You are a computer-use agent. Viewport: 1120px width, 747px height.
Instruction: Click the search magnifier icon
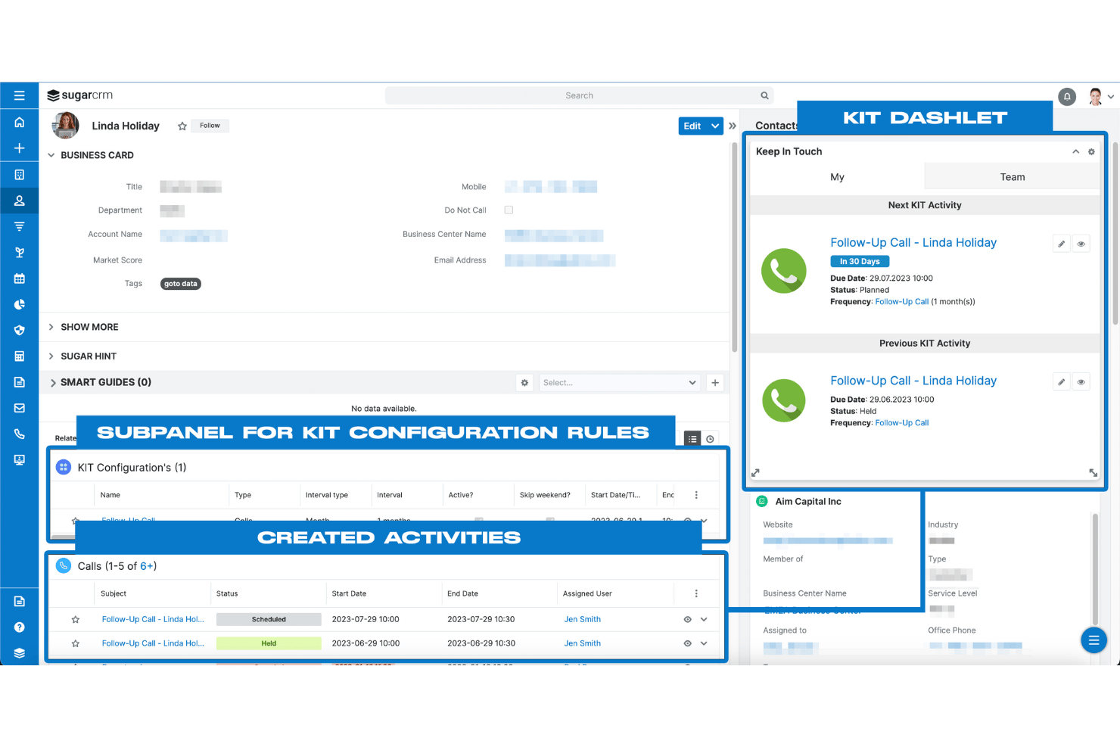764,95
